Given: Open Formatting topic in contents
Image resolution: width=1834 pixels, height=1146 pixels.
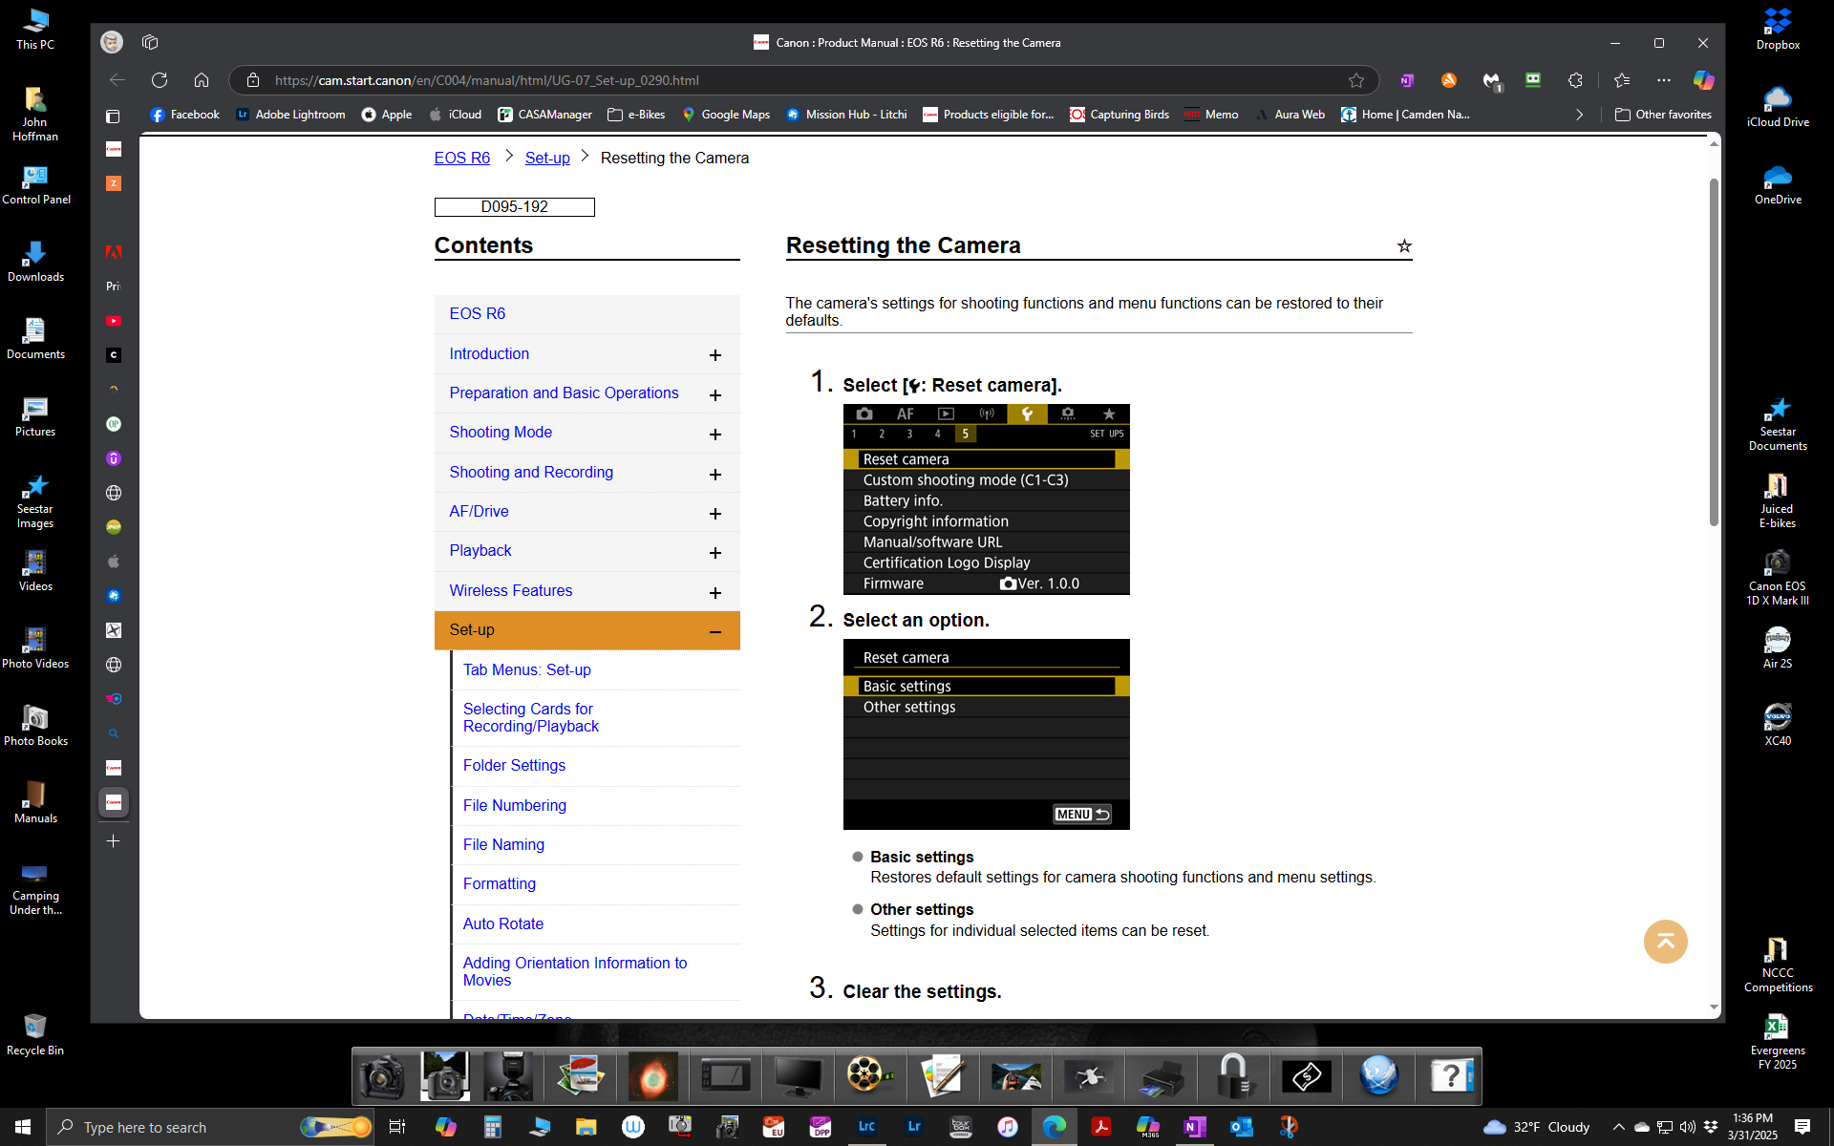Looking at the screenshot, I should click(x=499, y=883).
